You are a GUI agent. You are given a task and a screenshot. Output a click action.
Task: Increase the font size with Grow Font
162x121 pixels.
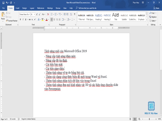(x=37, y=15)
